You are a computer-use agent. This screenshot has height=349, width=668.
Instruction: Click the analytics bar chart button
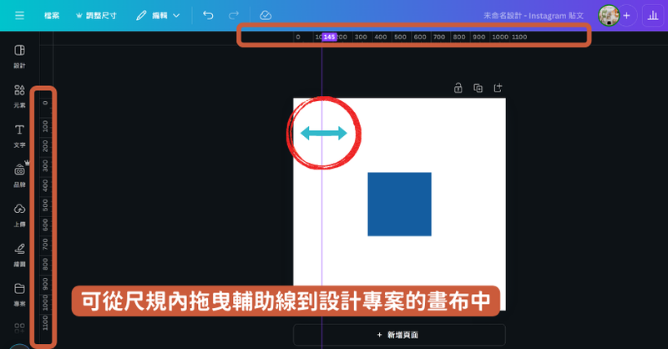[650, 15]
